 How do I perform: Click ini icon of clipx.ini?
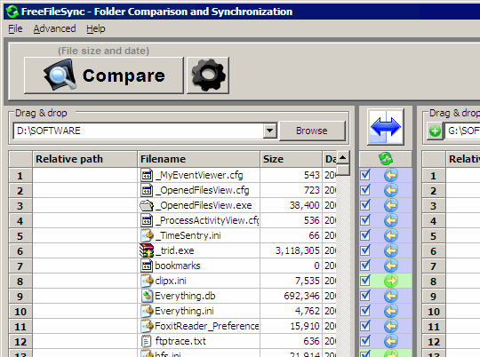(x=147, y=281)
